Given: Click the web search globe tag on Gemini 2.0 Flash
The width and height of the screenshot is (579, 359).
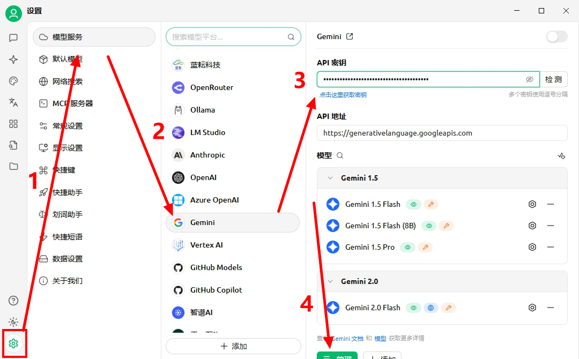Looking at the screenshot, I should (x=430, y=308).
